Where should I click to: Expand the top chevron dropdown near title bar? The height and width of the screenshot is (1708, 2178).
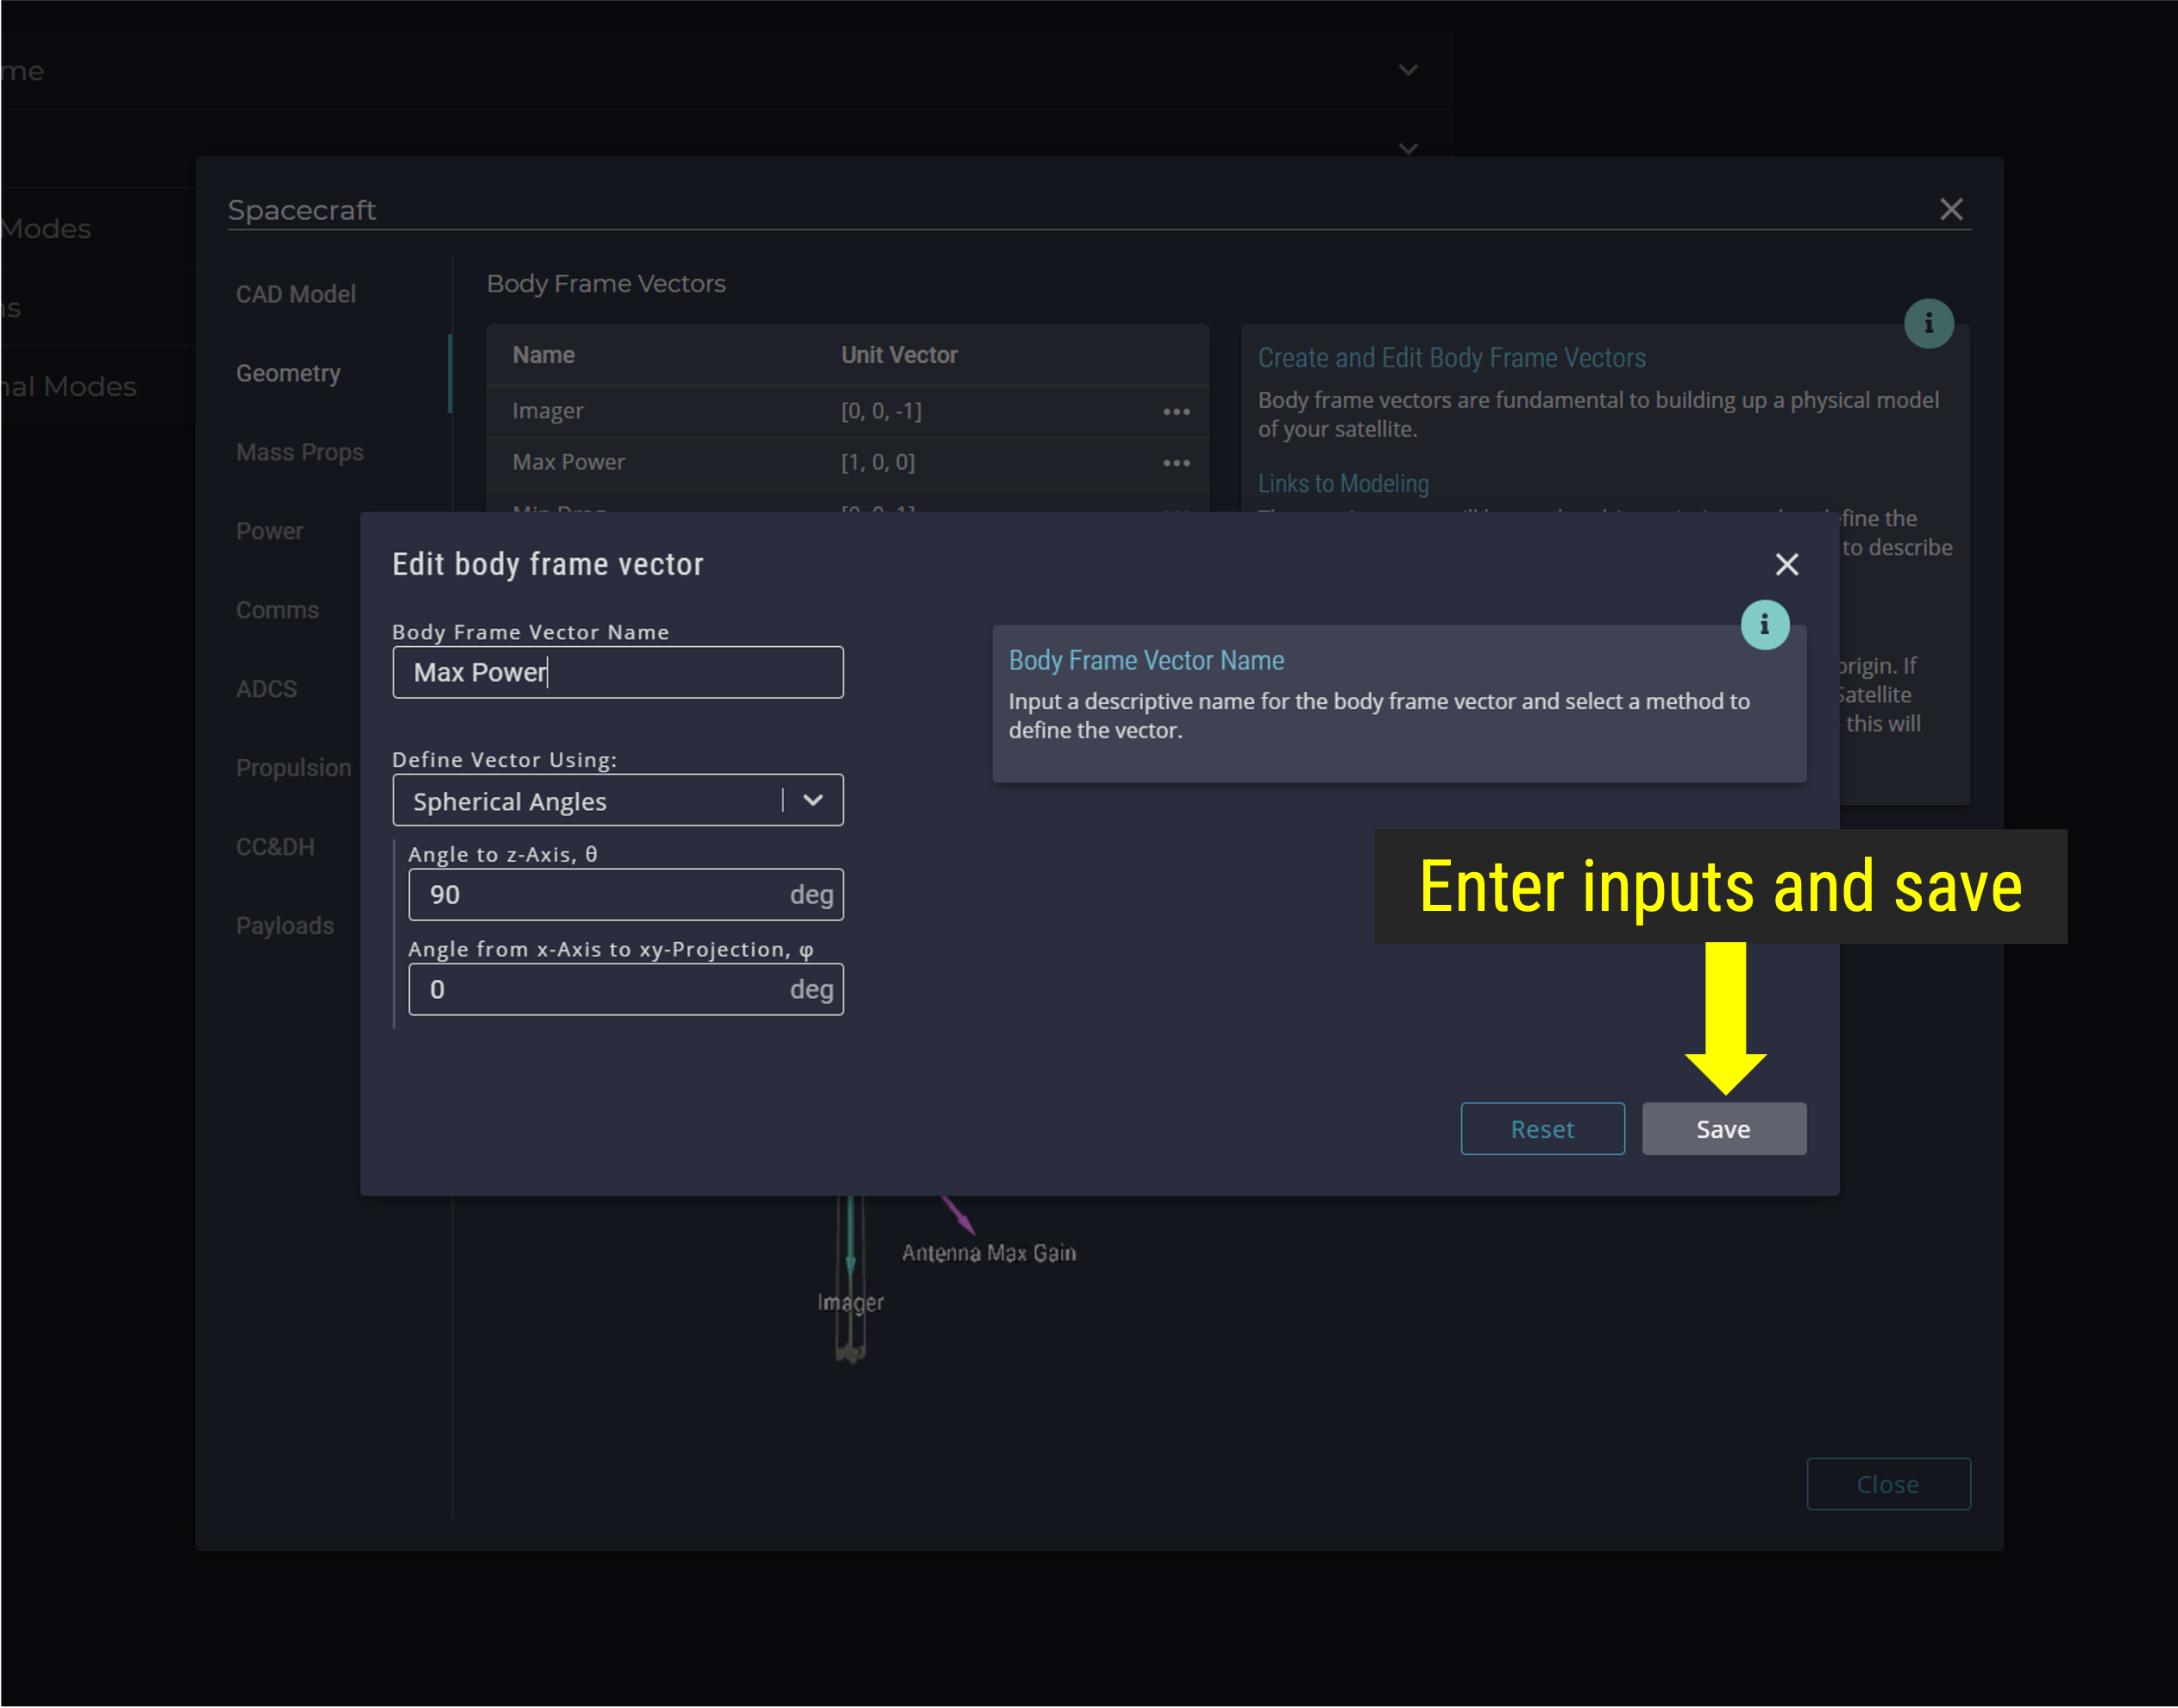[1409, 71]
